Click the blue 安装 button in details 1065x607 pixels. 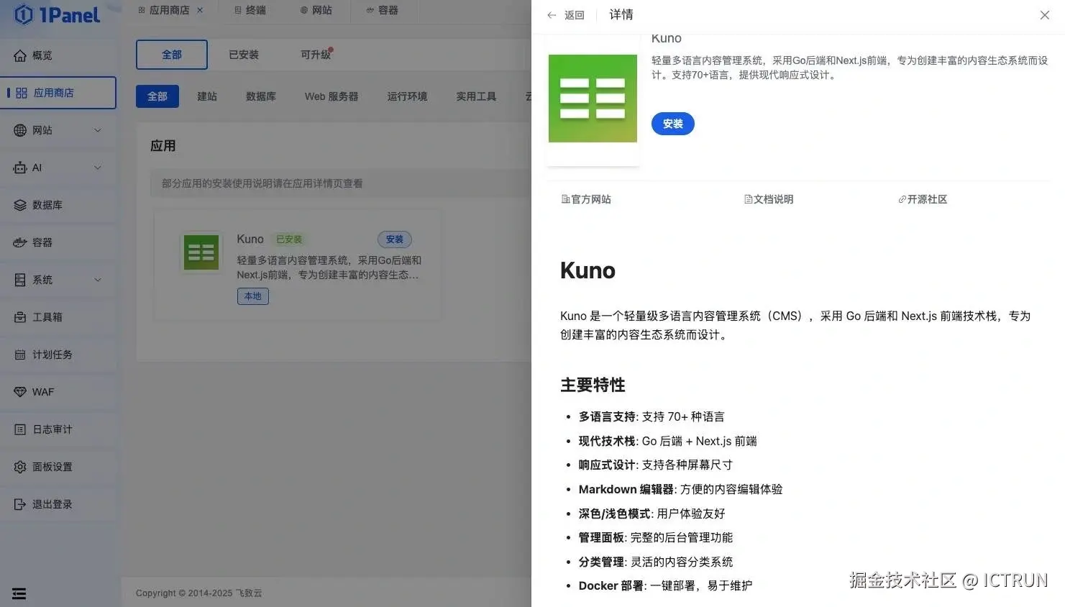click(673, 124)
